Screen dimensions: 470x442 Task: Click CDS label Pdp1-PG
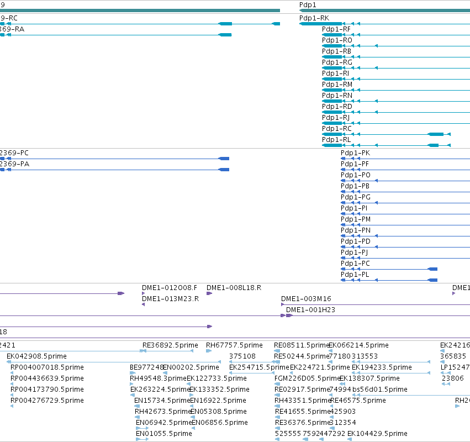356,198
